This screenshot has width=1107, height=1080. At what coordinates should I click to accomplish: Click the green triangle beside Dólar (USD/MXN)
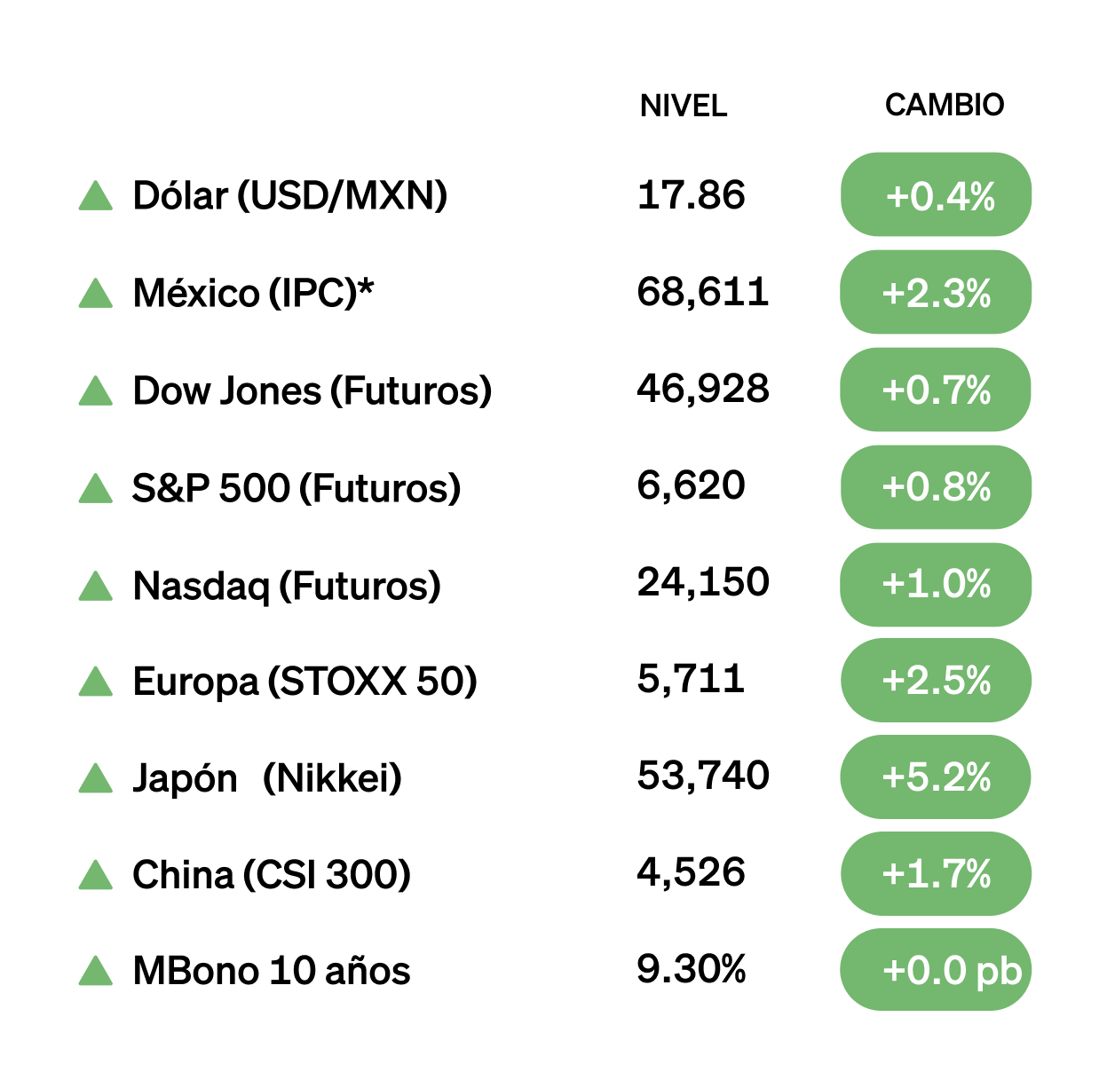96,197
